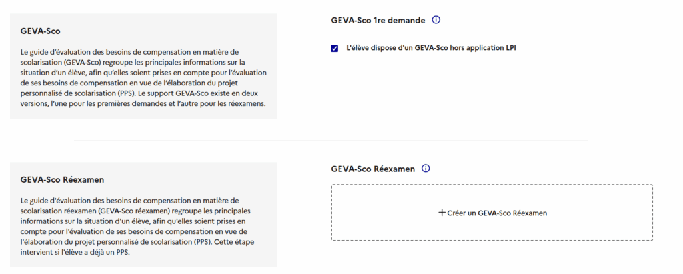The width and height of the screenshot is (683, 274).
Task: Select the right-side "GEVA-Sco Réexamen" section heading
Action: tap(373, 169)
